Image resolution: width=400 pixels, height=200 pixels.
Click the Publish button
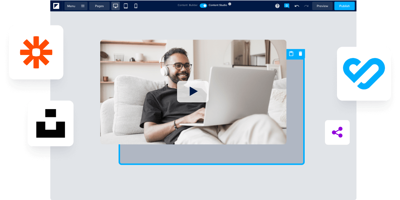click(x=344, y=6)
